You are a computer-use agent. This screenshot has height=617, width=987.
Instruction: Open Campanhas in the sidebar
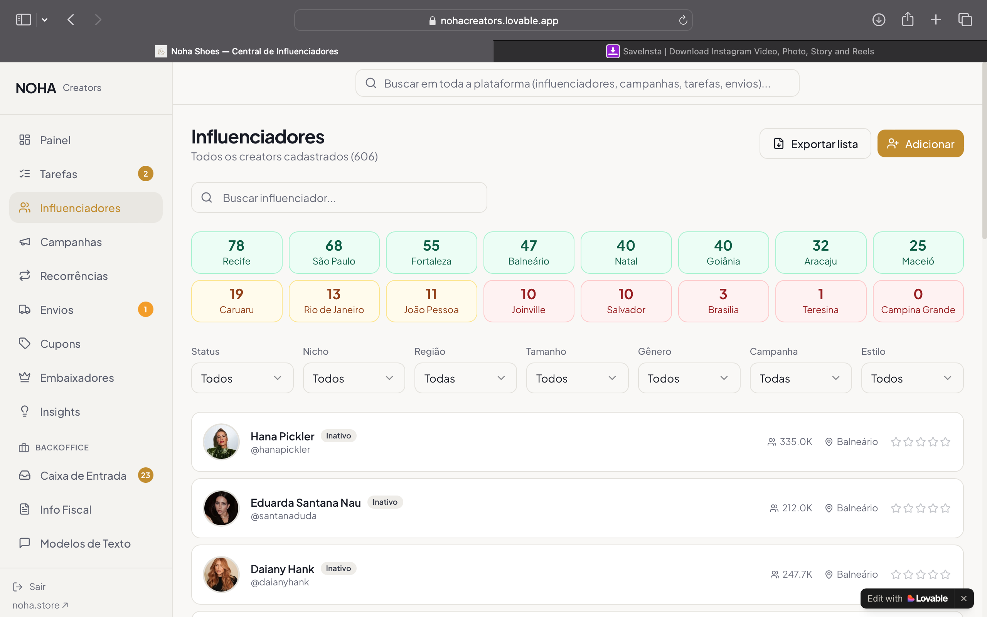click(86, 241)
